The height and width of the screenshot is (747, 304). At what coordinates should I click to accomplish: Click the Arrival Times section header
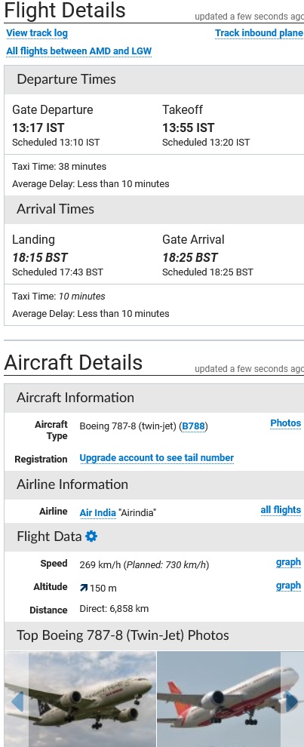coord(154,209)
